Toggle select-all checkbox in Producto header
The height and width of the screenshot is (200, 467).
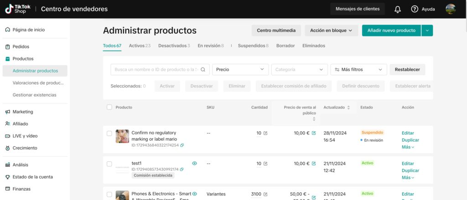click(109, 107)
